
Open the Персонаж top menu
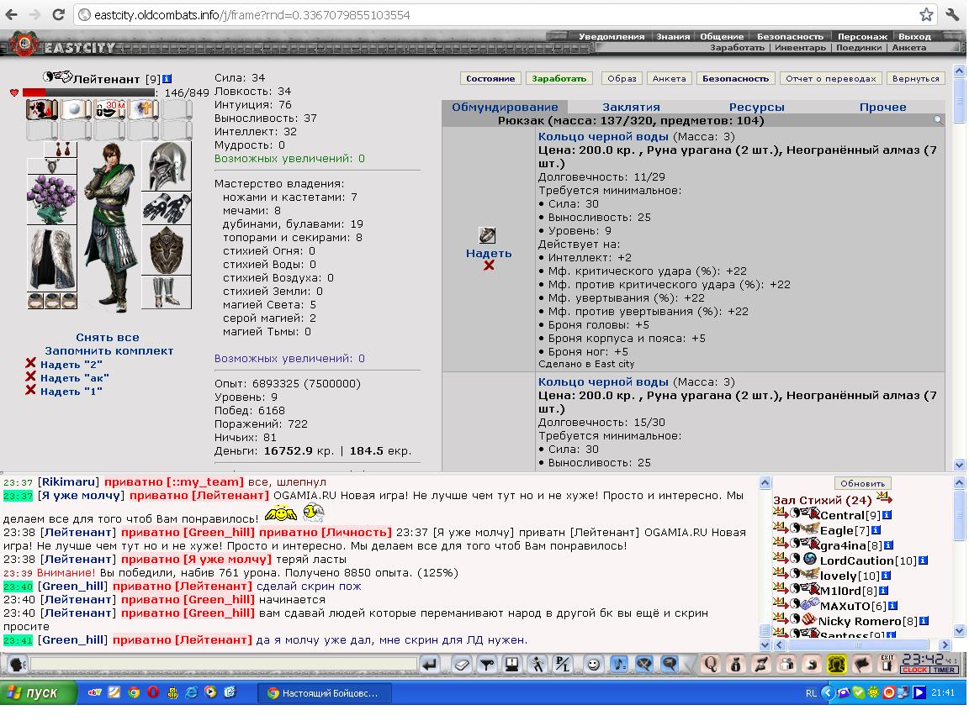[x=862, y=36]
